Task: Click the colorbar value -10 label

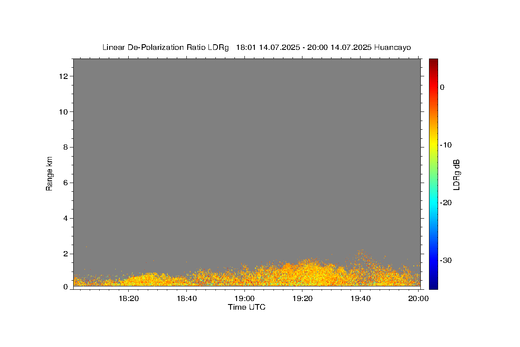Action: pyautogui.click(x=446, y=145)
